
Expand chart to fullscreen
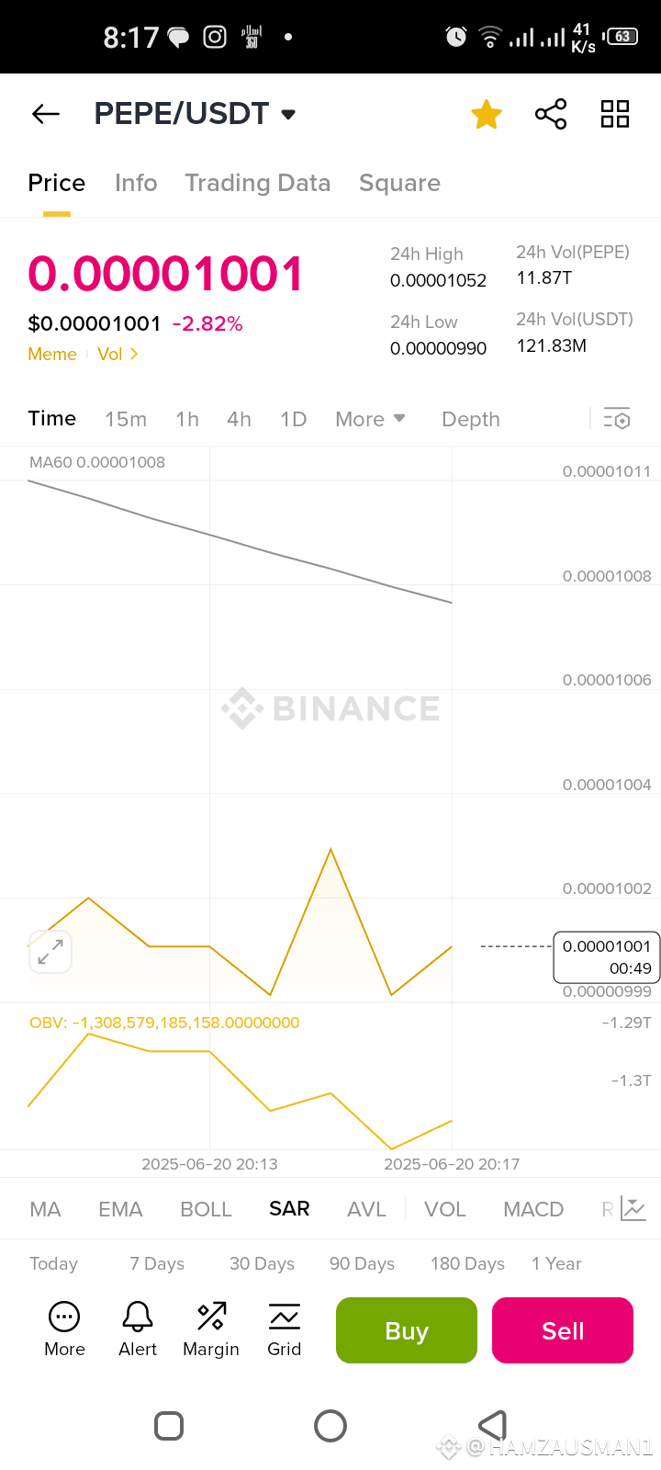pos(50,952)
